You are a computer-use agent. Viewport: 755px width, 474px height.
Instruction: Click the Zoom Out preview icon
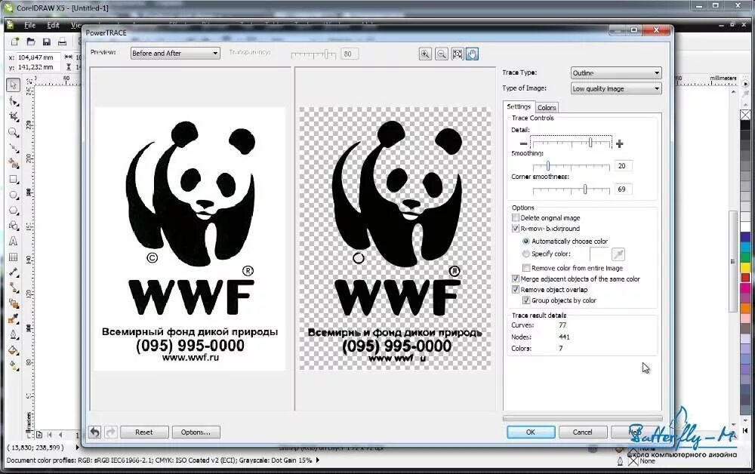coord(442,54)
